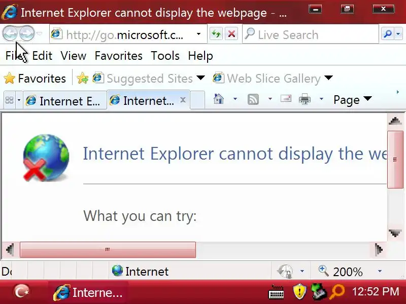Open the Tools menu
The width and height of the screenshot is (406, 304).
pyautogui.click(x=165, y=56)
